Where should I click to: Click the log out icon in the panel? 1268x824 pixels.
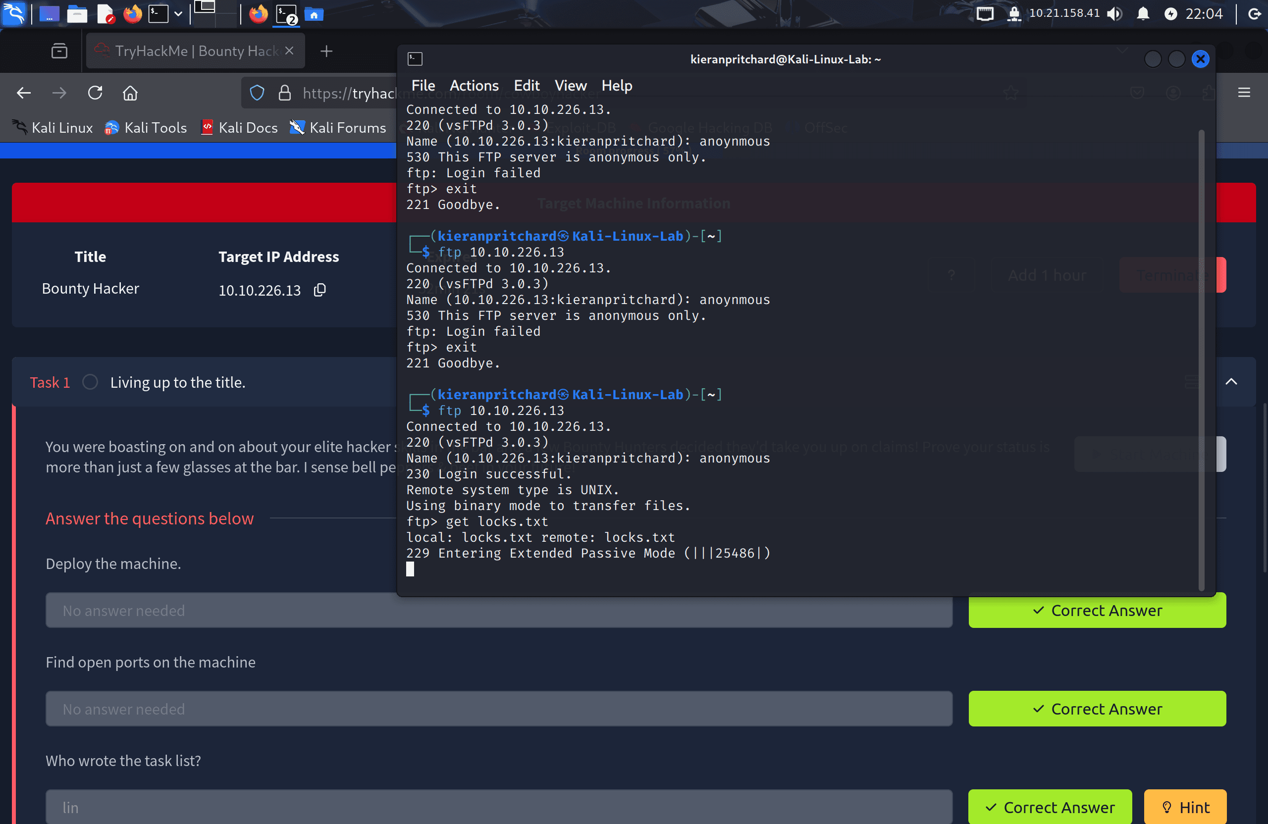pyautogui.click(x=1254, y=14)
